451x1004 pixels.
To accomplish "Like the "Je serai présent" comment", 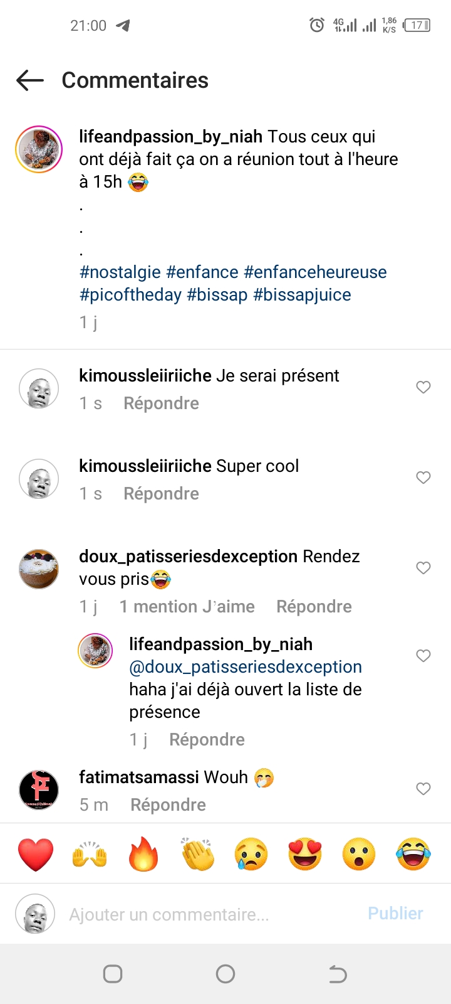I will pyautogui.click(x=423, y=387).
